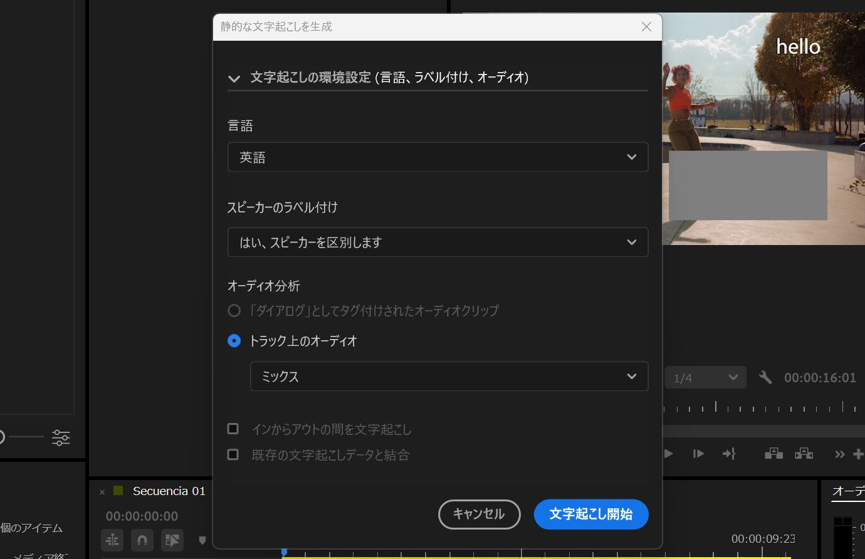Open the ミックス track dropdown

(x=449, y=376)
